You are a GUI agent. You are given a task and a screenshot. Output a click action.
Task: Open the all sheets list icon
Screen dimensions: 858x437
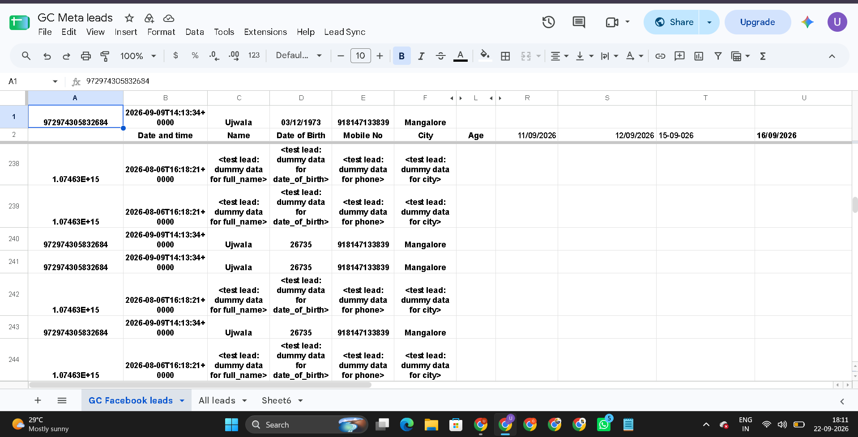pos(62,400)
